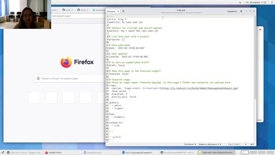Open the index.md gedit taskbar entry
This screenshot has height=155, width=275.
pyautogui.click(x=217, y=152)
